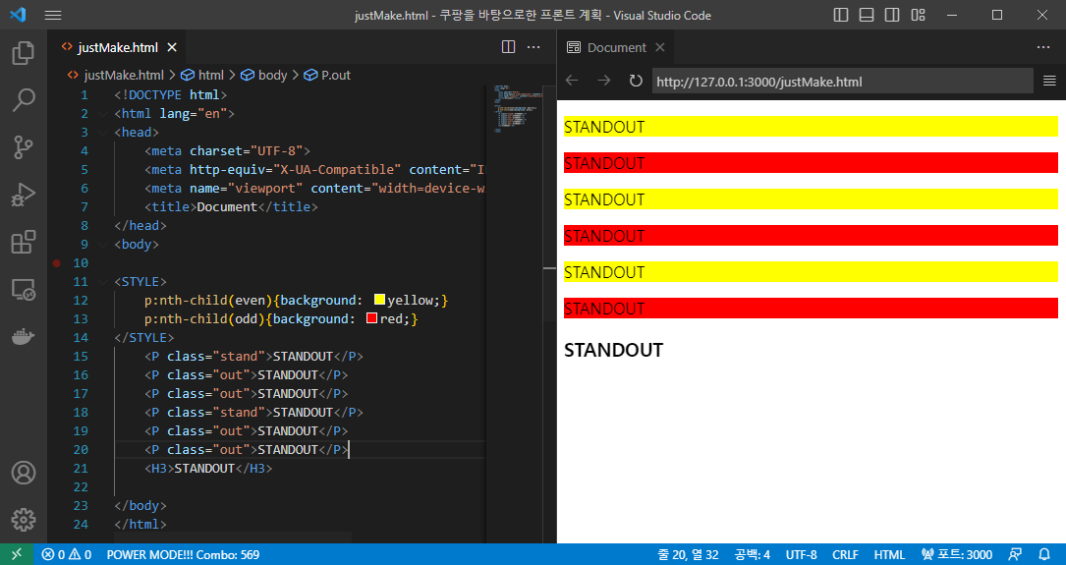Open the Run and Debug view

coord(24,196)
